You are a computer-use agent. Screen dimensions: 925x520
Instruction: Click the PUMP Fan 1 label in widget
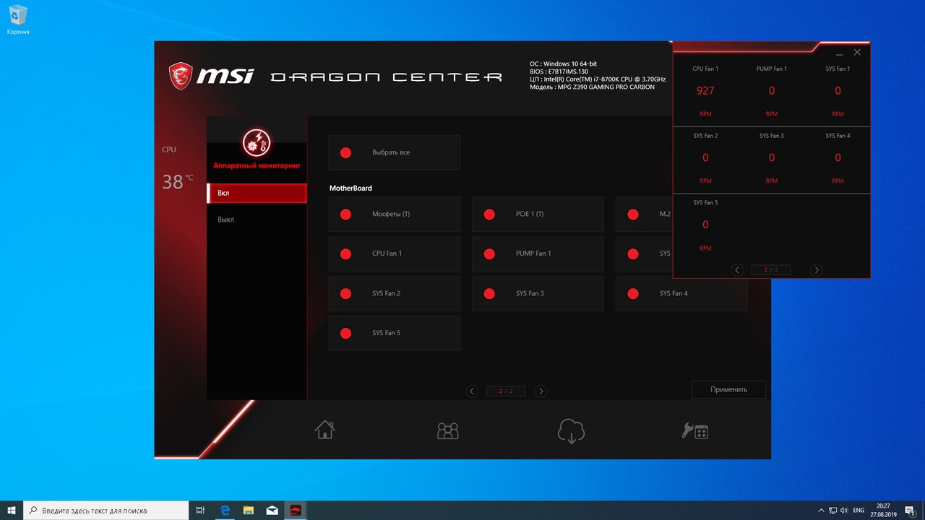click(x=771, y=69)
